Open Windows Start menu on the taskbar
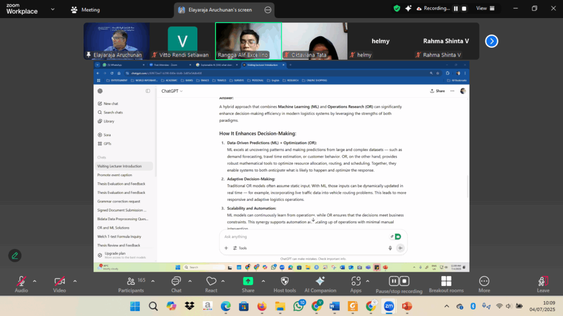The image size is (563, 316). point(135,306)
